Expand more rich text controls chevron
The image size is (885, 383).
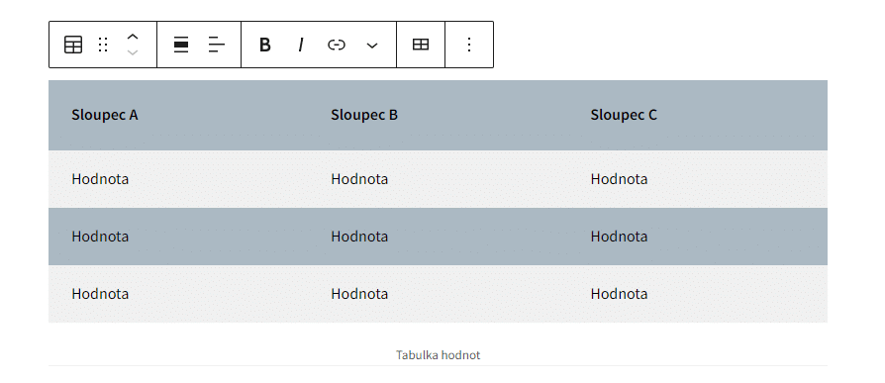[372, 45]
